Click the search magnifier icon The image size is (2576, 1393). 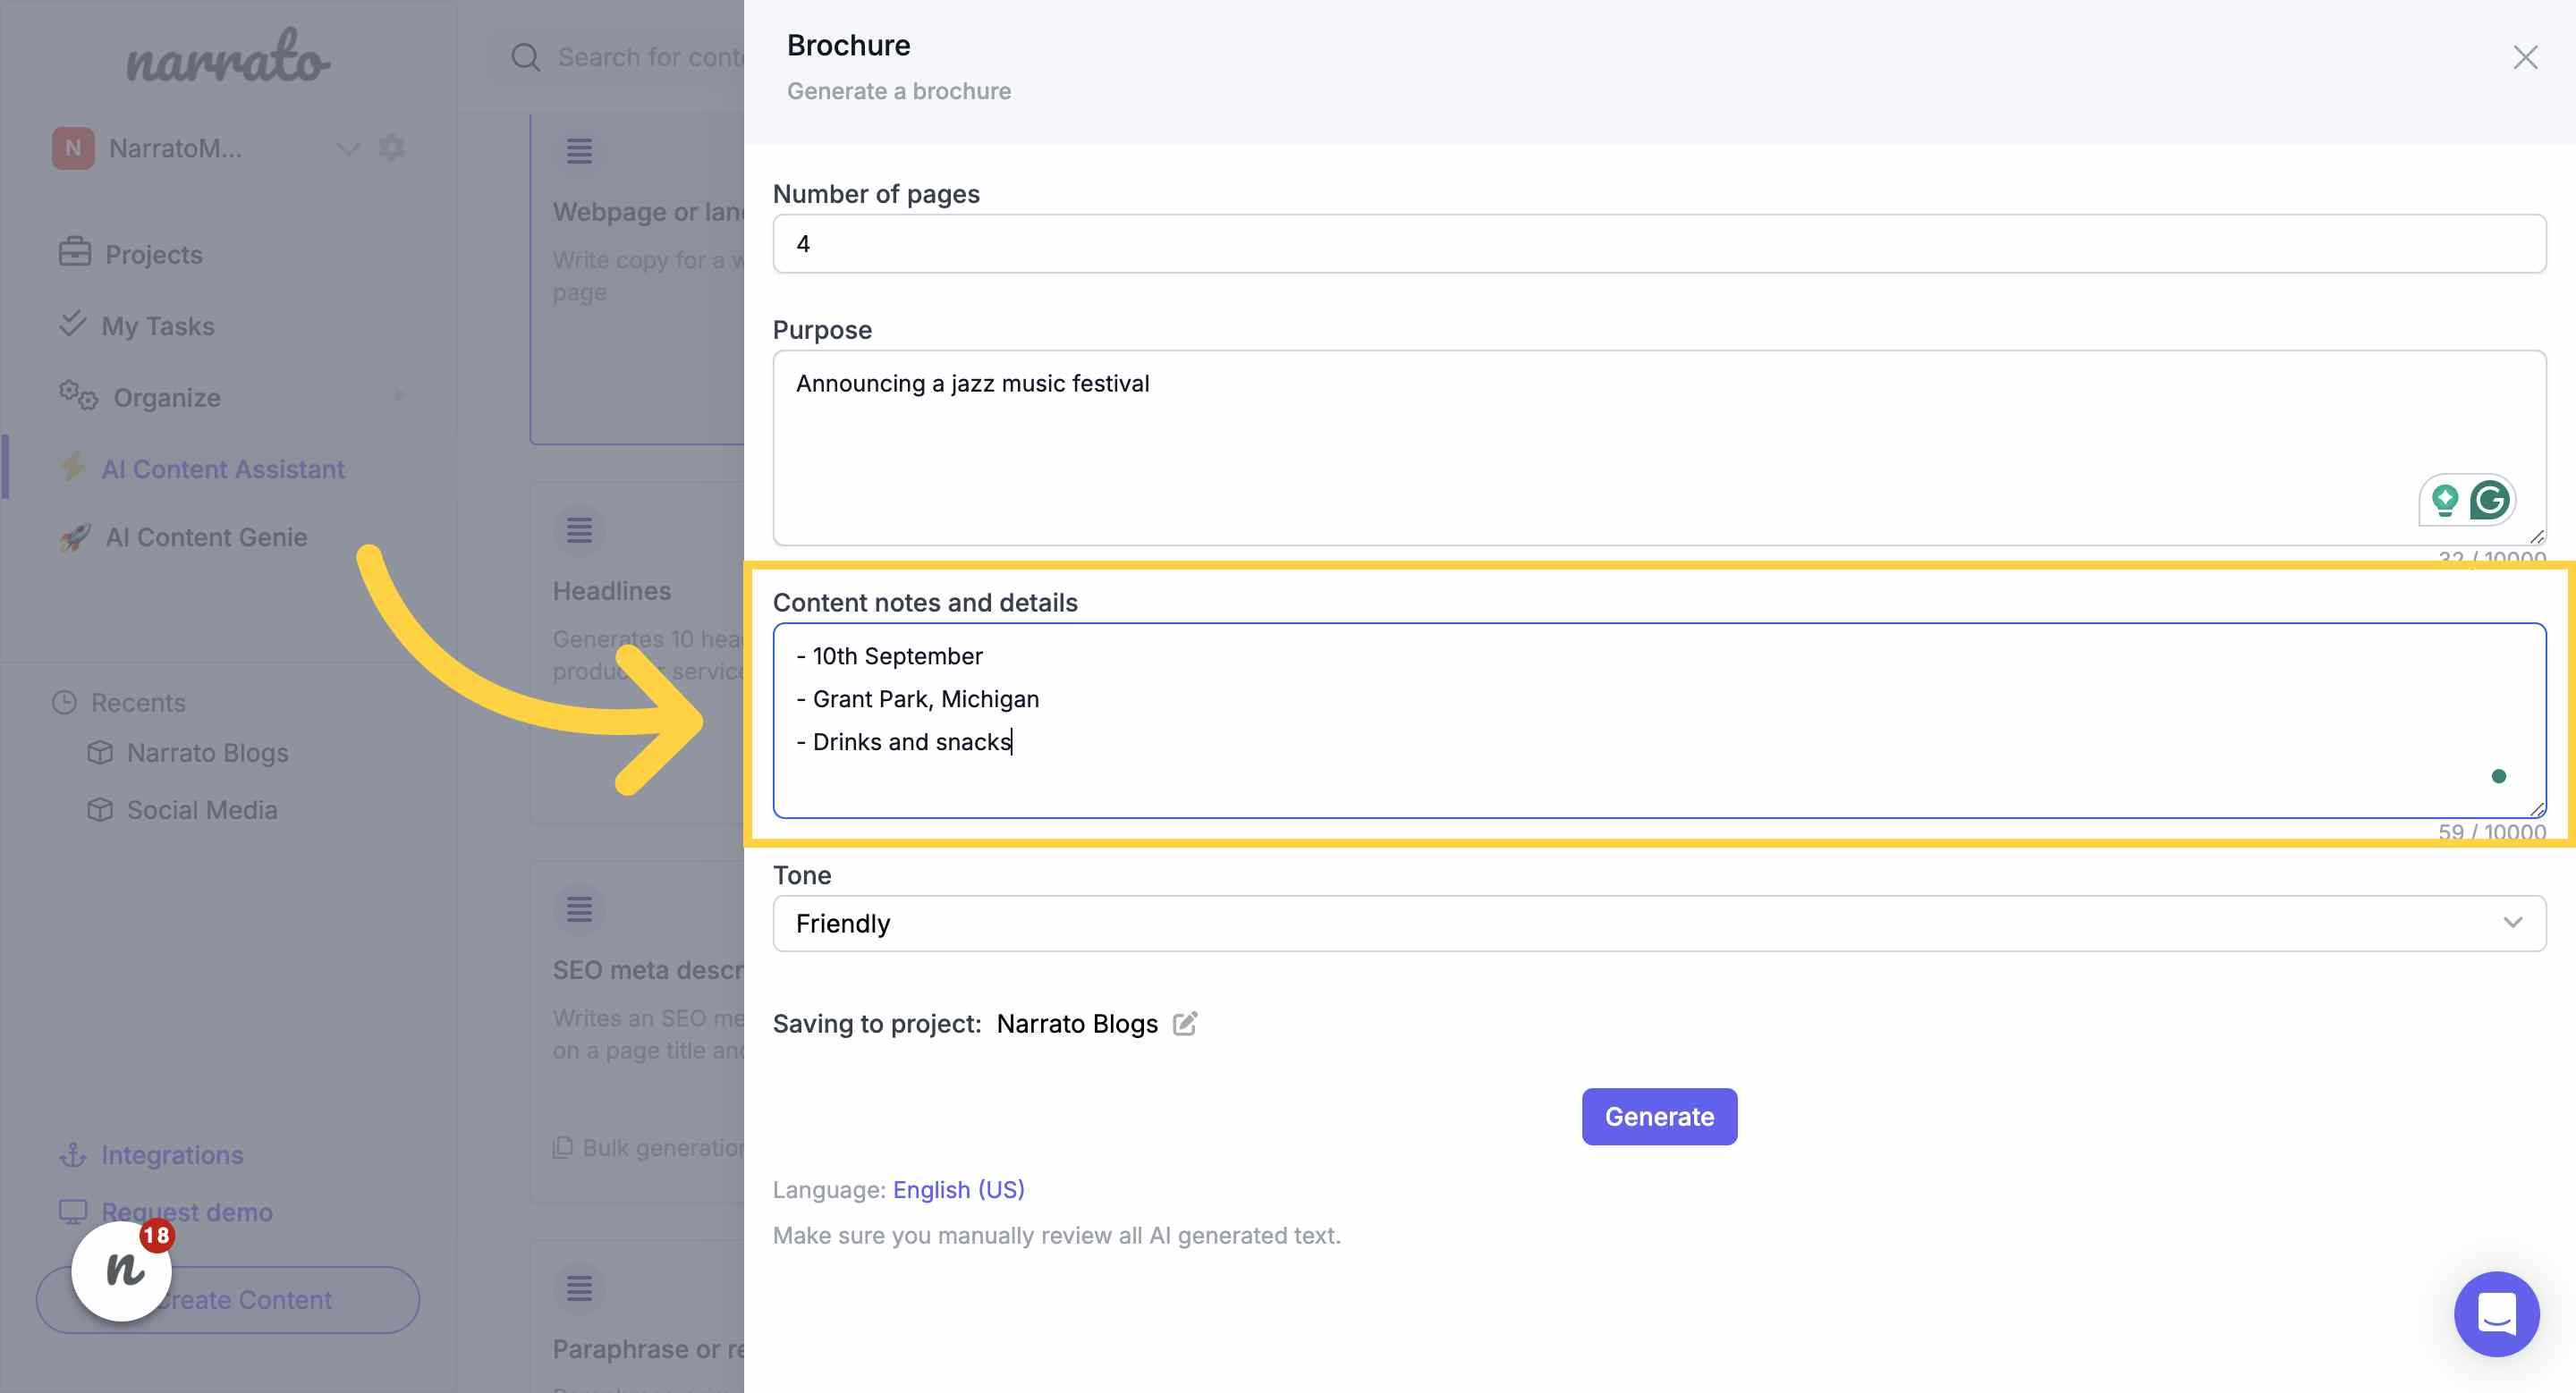tap(525, 57)
